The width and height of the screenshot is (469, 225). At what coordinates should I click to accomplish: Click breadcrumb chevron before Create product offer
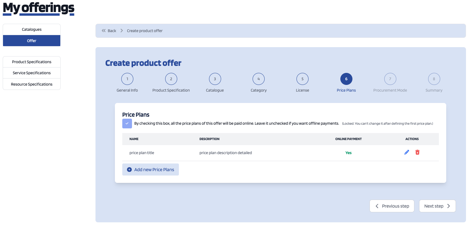click(x=122, y=31)
